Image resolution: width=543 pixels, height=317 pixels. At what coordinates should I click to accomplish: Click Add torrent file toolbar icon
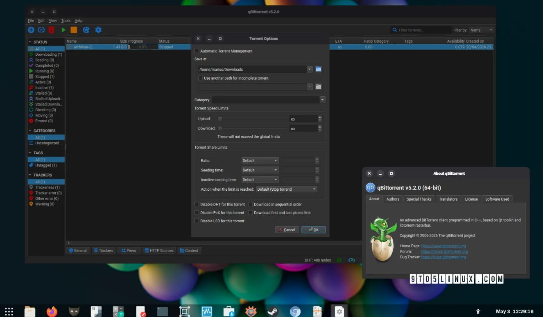pos(31,30)
